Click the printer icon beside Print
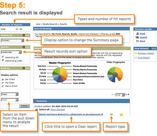Viewport: 157px width, 136px height. (x=137, y=34)
